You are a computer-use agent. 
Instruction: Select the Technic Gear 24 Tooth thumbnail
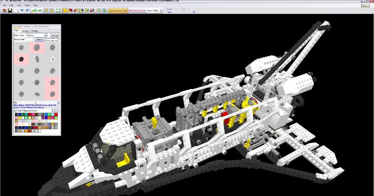[36, 48]
